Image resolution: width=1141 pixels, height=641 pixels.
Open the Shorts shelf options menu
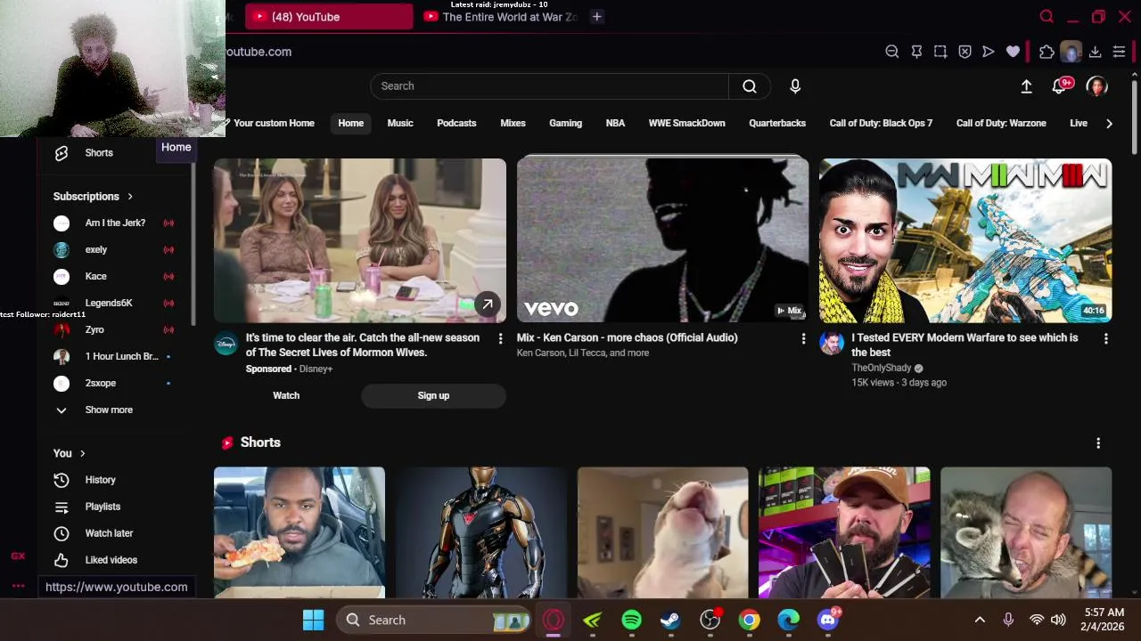1098,442
